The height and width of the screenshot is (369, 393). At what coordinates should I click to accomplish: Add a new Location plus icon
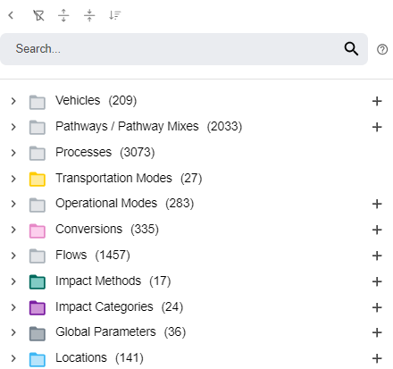(377, 358)
